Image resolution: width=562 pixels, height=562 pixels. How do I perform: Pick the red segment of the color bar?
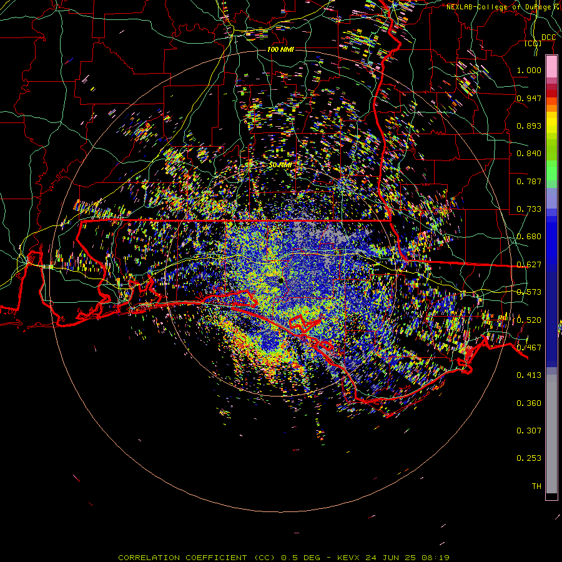pos(551,94)
